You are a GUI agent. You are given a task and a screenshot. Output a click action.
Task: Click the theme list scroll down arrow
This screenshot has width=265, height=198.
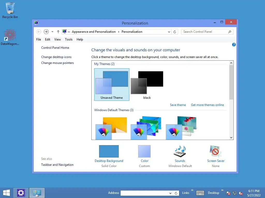231,138
